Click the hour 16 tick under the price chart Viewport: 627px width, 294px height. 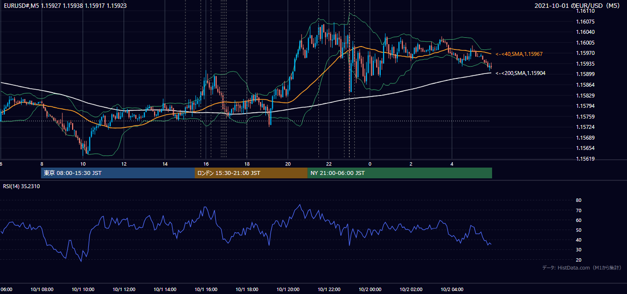point(206,164)
